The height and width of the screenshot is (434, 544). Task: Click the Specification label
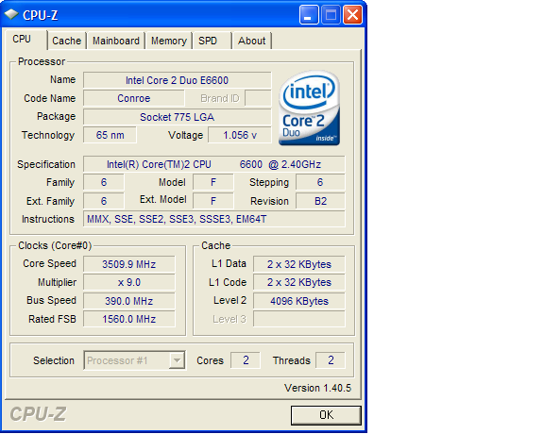coord(46,164)
